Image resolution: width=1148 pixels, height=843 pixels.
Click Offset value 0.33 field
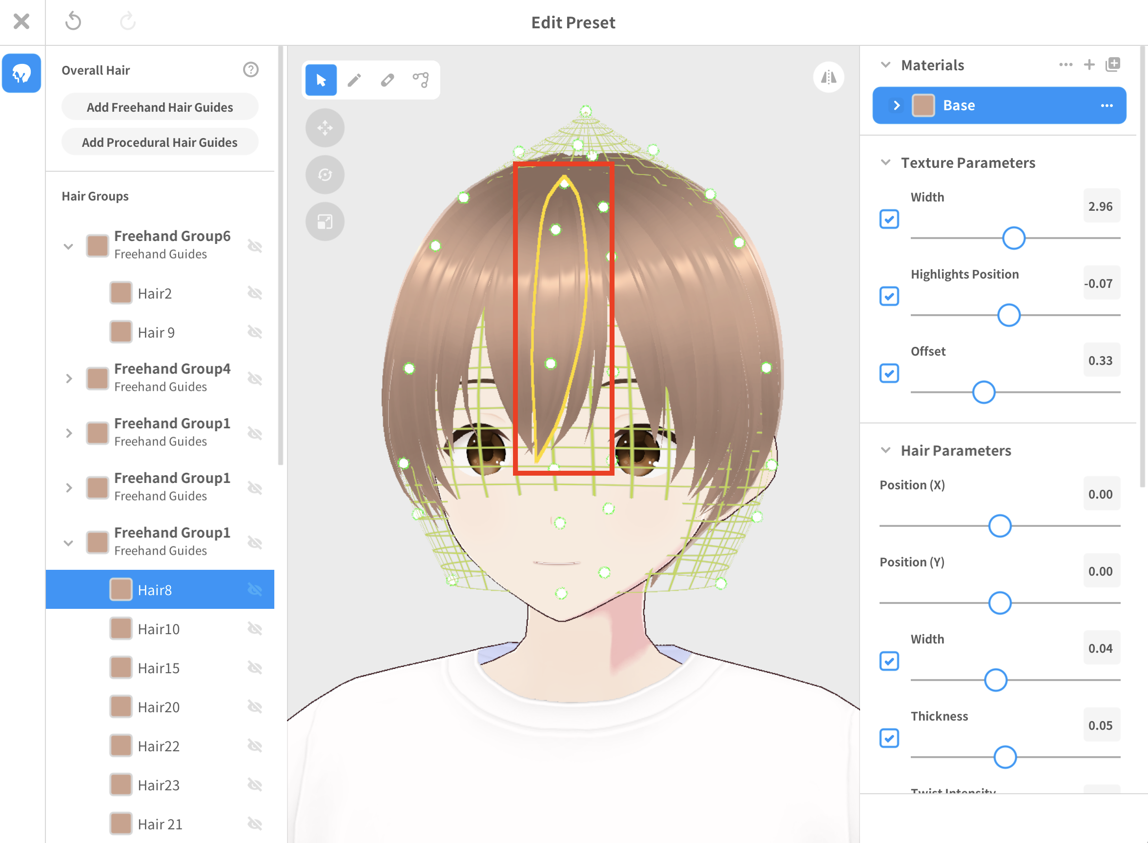pos(1102,360)
